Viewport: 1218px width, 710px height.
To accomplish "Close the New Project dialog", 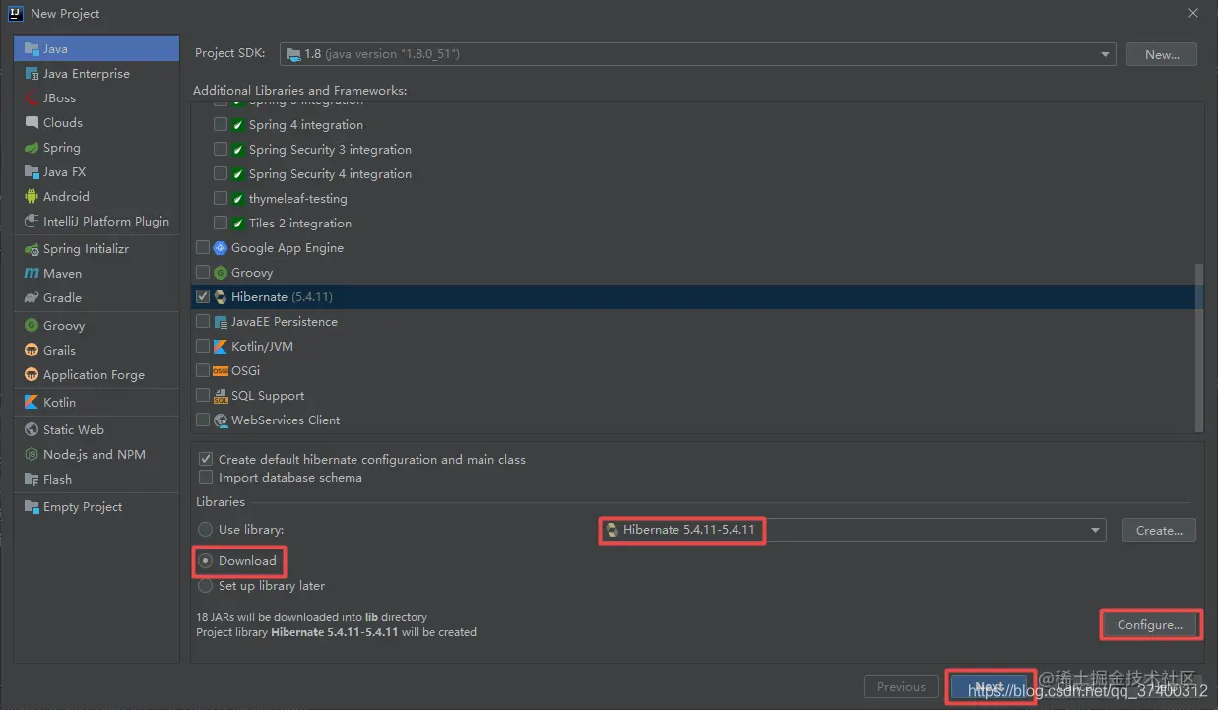I will coord(1193,13).
